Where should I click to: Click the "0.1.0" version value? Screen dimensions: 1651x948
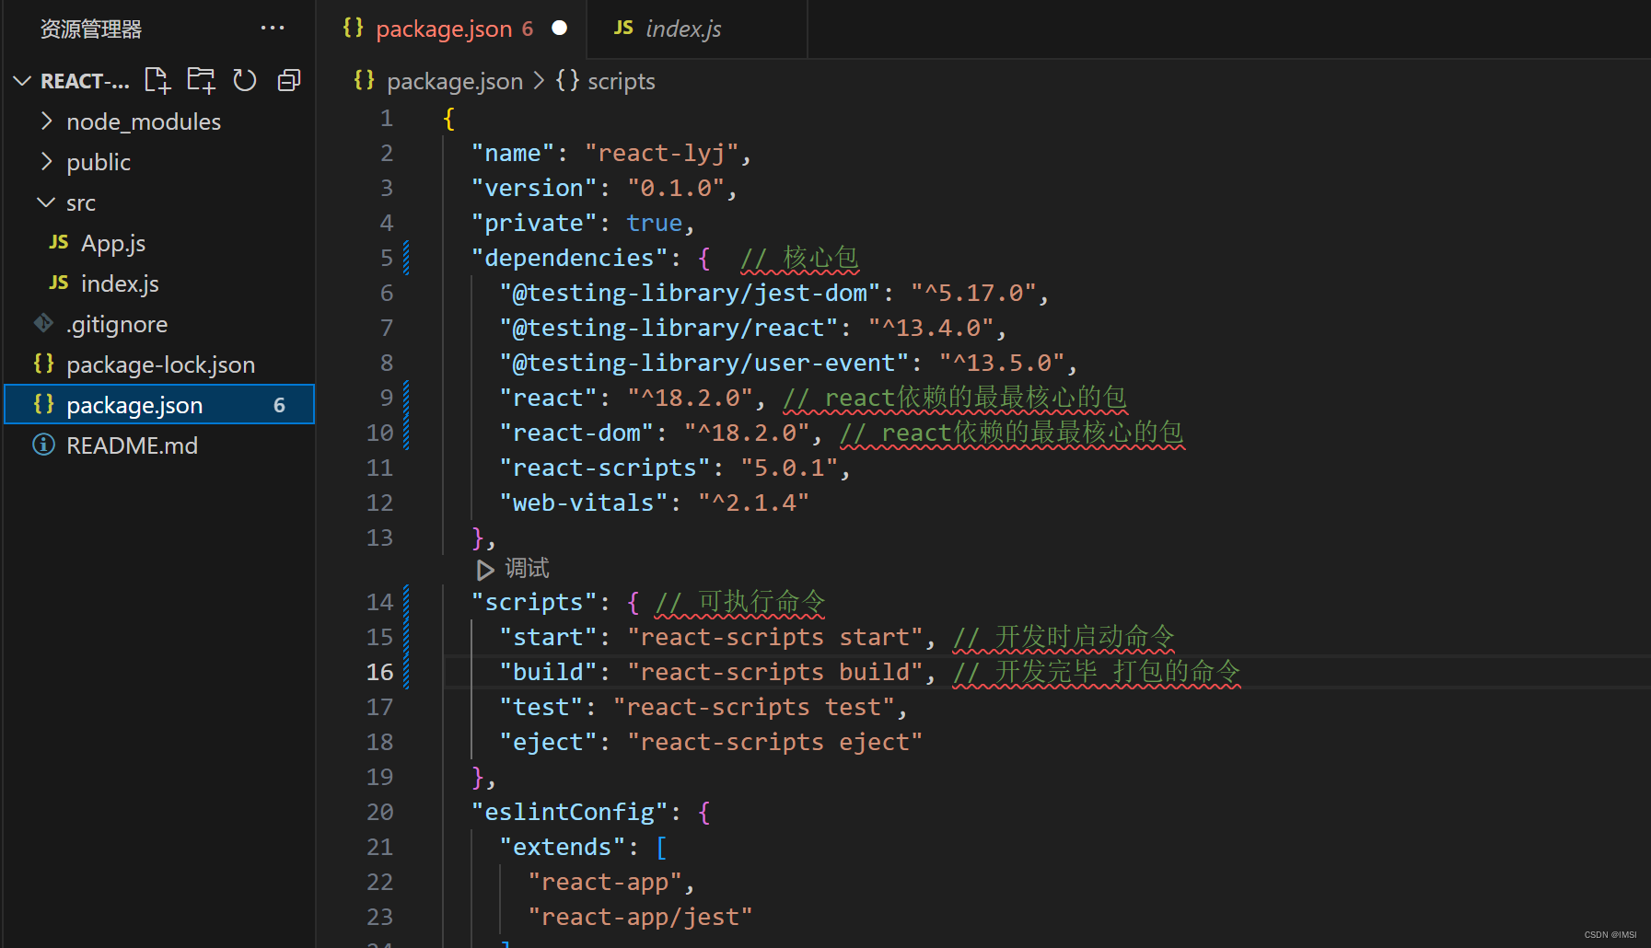coord(676,188)
